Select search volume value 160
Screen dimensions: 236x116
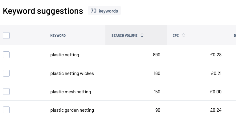[x=157, y=73]
